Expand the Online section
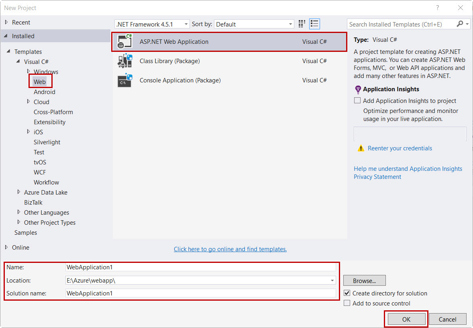 (x=6, y=247)
